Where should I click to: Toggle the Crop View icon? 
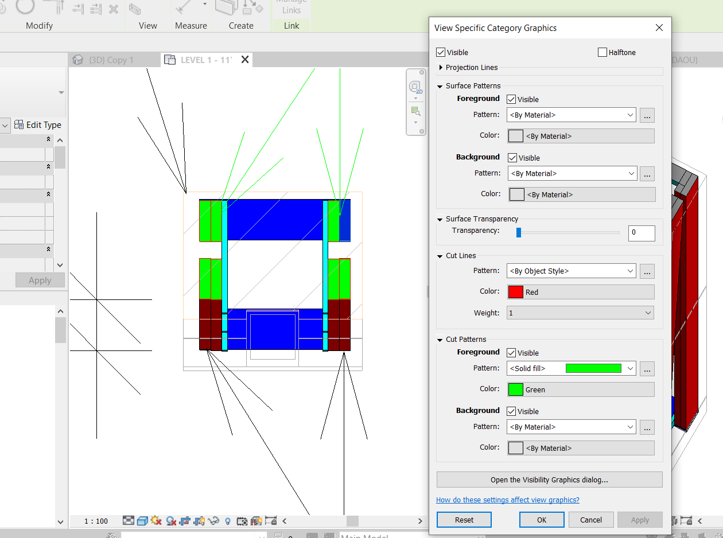point(184,520)
